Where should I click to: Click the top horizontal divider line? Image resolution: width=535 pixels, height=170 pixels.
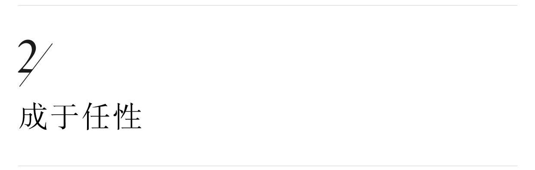click(267, 6)
